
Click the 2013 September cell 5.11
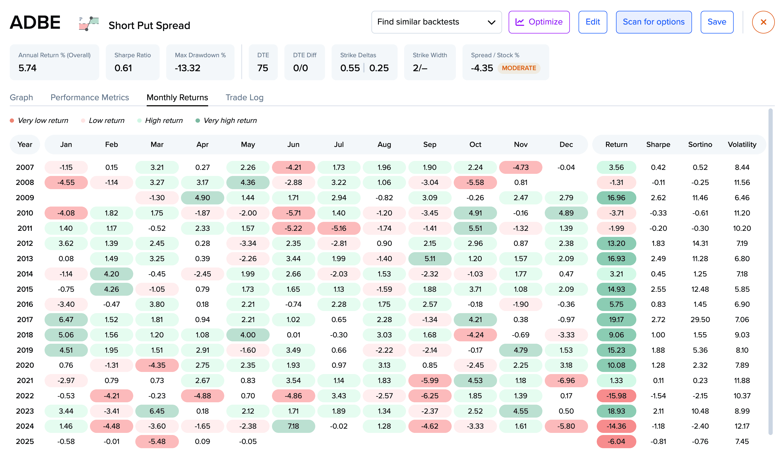click(x=430, y=259)
